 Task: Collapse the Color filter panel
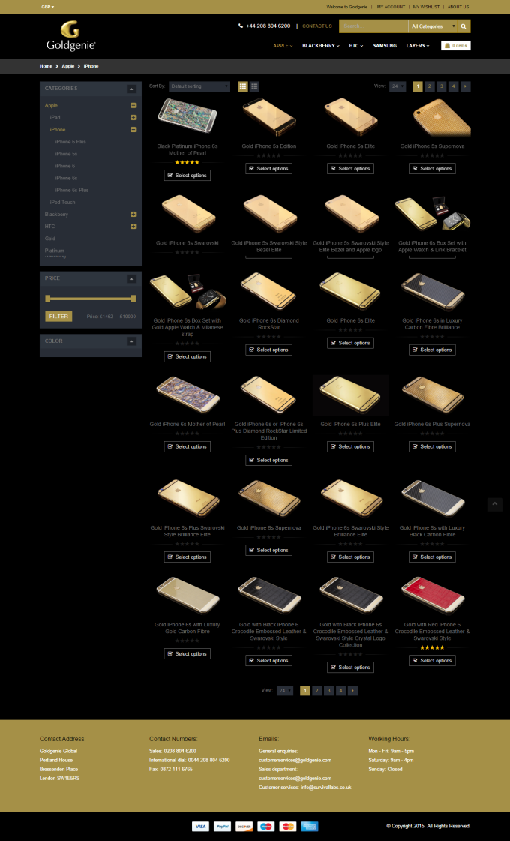131,341
